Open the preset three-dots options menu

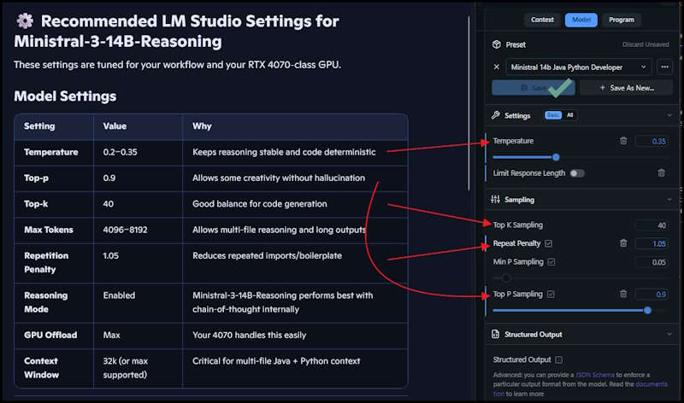tap(665, 67)
